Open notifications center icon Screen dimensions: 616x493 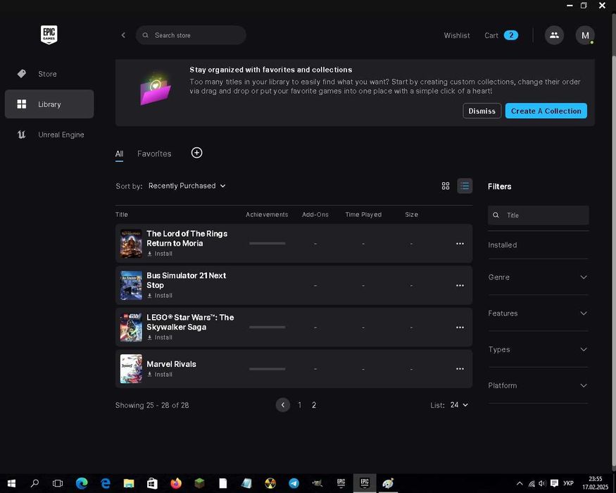pos(554,483)
